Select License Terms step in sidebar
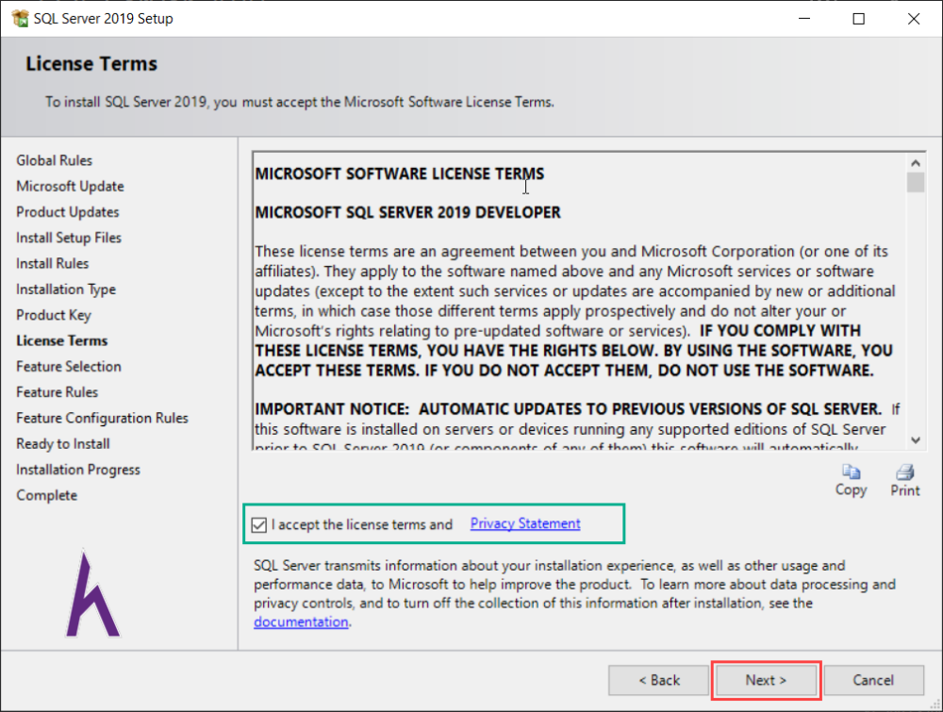The height and width of the screenshot is (712, 943). coord(62,341)
